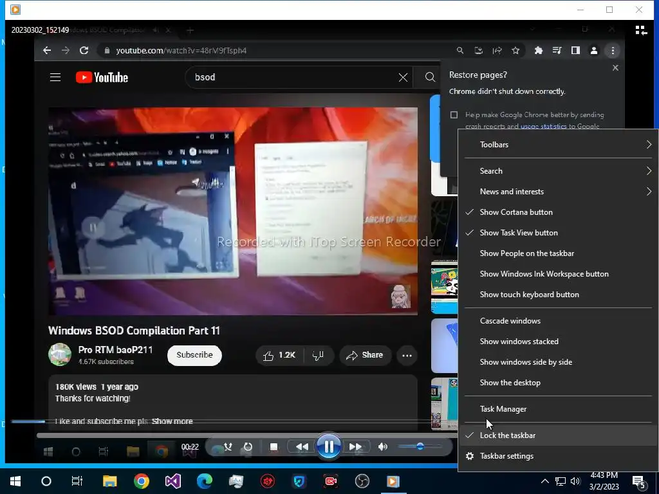Choose Show windows side by side
The width and height of the screenshot is (659, 494).
click(x=558, y=362)
